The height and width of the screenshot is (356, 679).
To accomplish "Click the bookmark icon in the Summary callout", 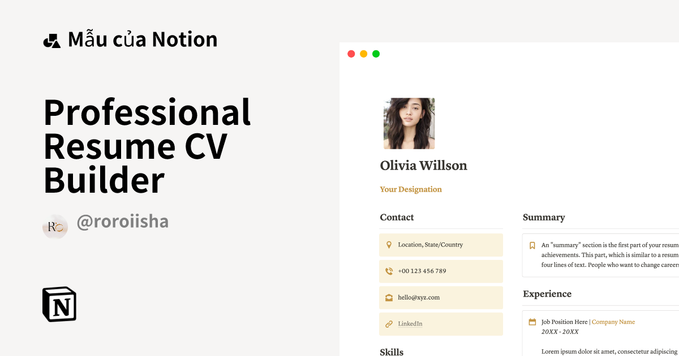I will 532,245.
